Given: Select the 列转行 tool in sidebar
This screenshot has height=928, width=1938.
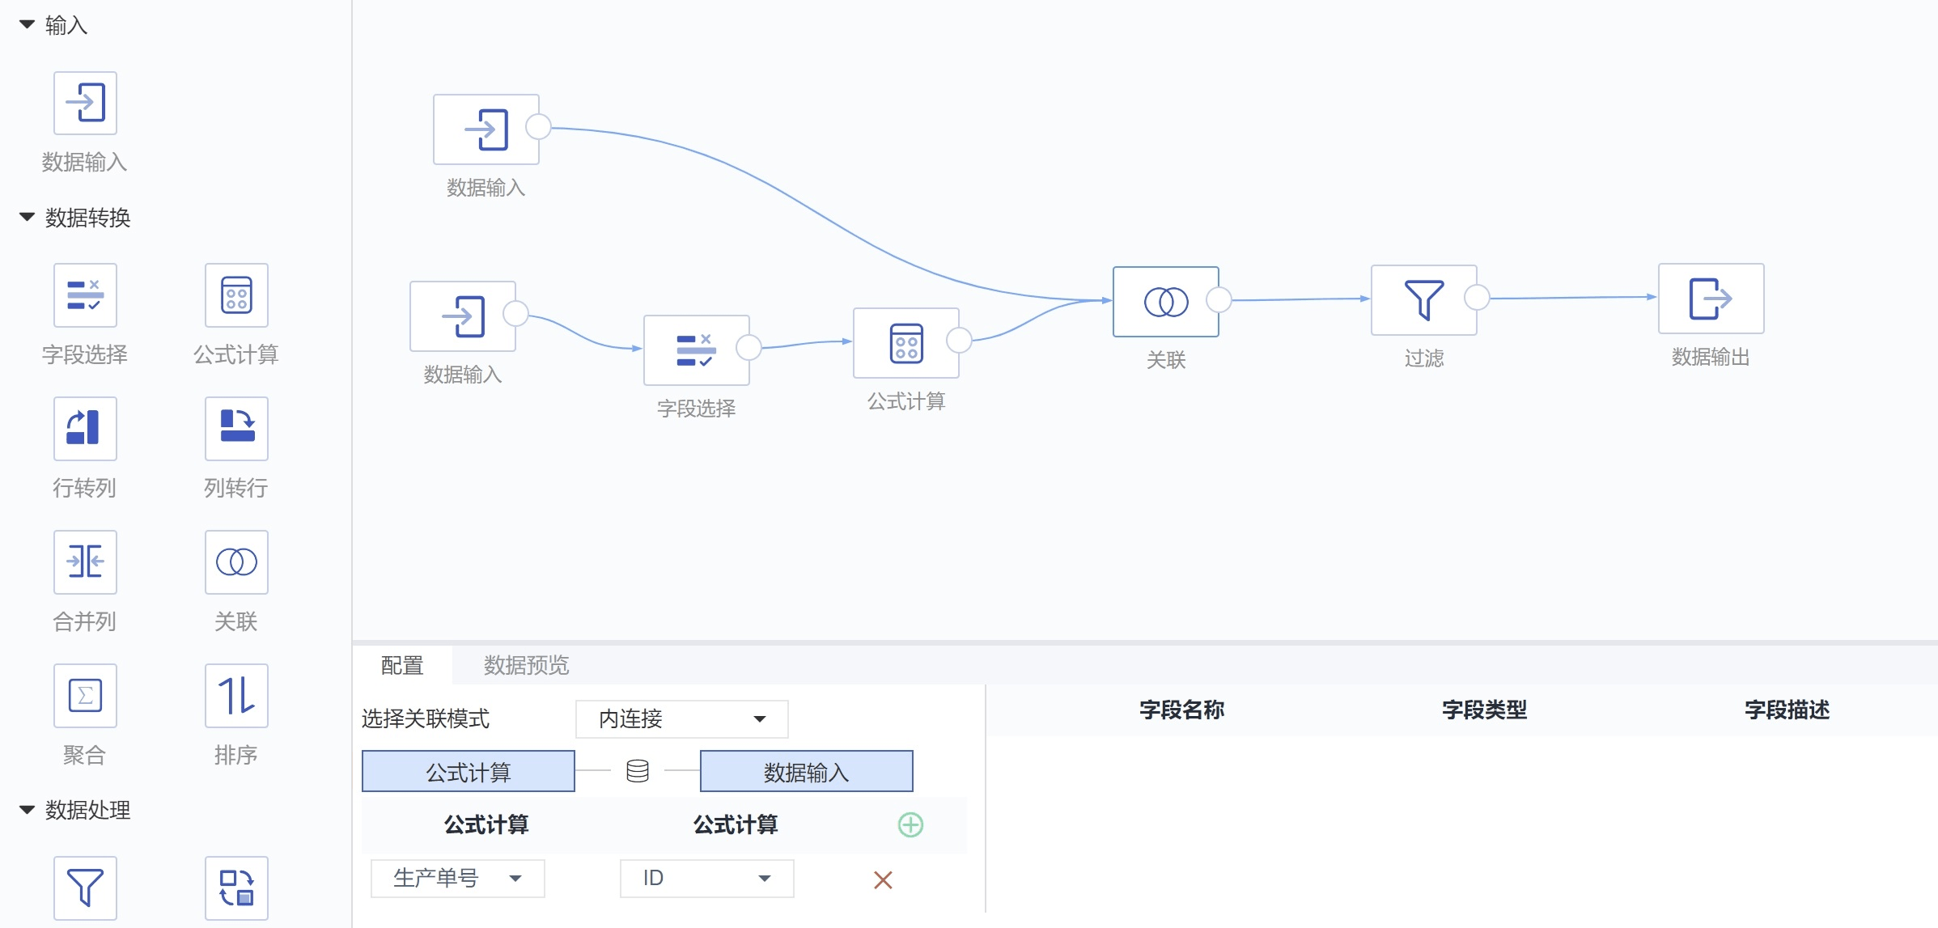Looking at the screenshot, I should (x=236, y=428).
